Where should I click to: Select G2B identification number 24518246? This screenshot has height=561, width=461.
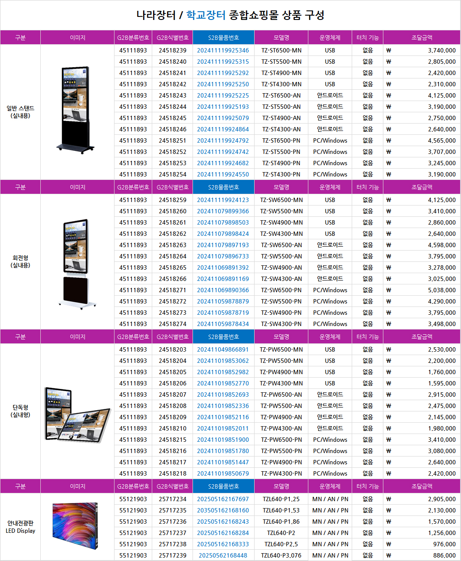173,129
